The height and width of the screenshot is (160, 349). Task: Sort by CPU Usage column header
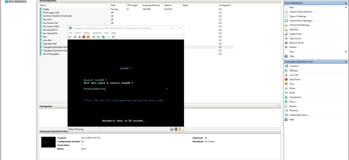133,5
